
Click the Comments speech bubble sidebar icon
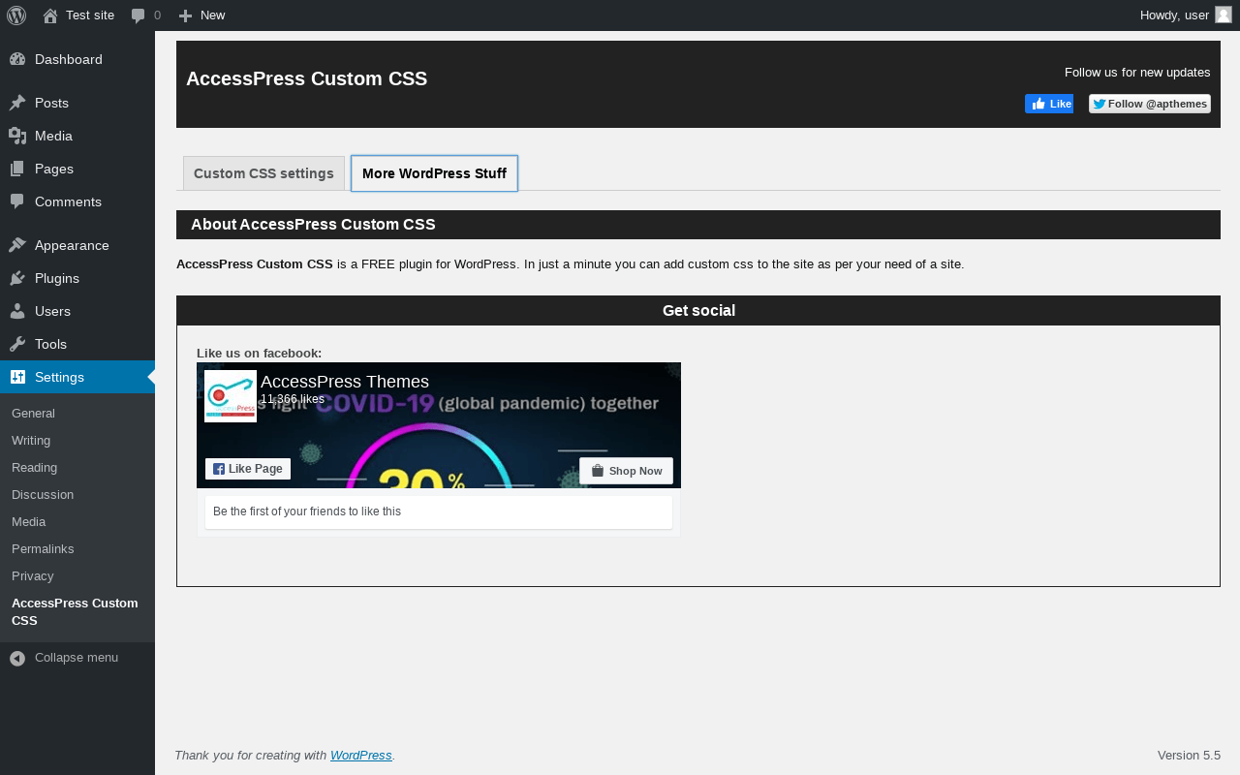pos(17,201)
